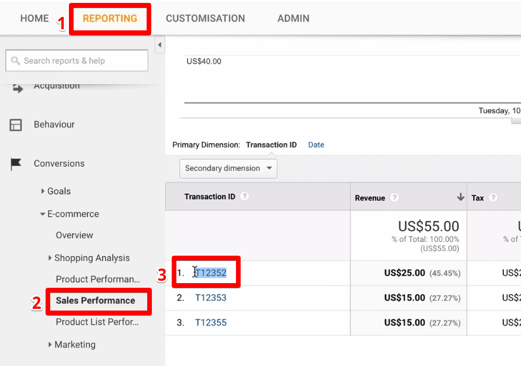Open the Product List Performance report
Image resolution: width=521 pixels, height=366 pixels.
click(97, 322)
